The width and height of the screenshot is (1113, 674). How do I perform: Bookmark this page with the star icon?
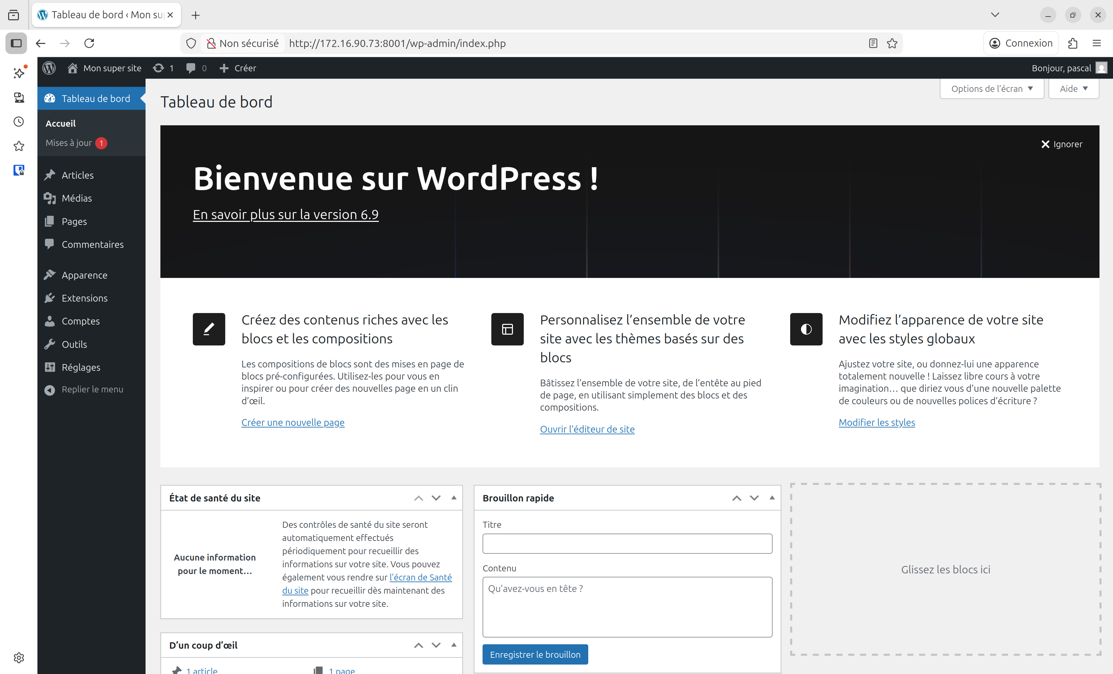click(x=892, y=43)
